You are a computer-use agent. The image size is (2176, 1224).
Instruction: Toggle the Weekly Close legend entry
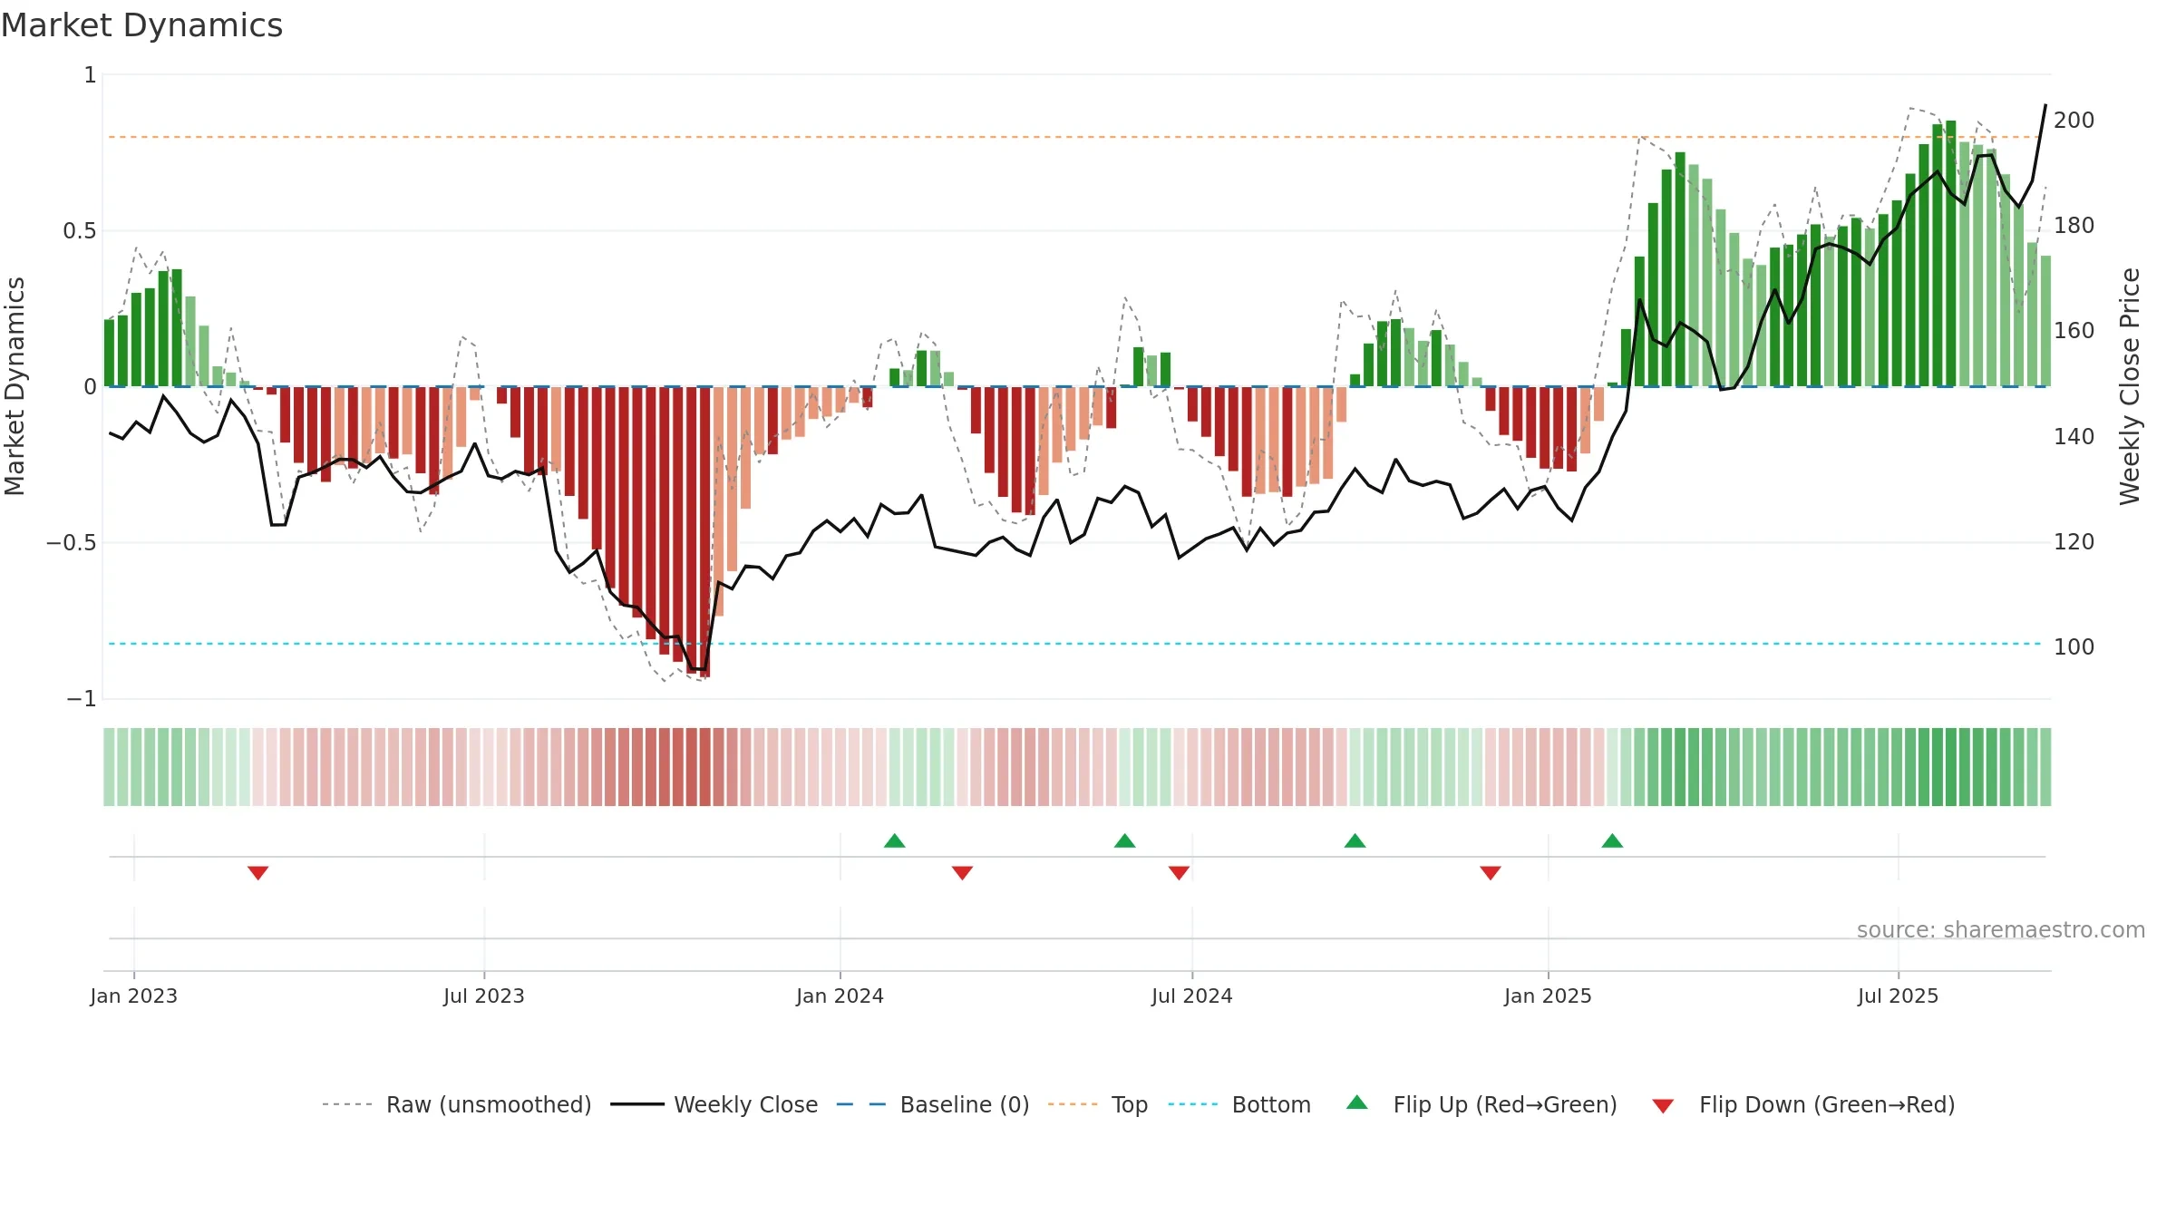pos(714,1104)
